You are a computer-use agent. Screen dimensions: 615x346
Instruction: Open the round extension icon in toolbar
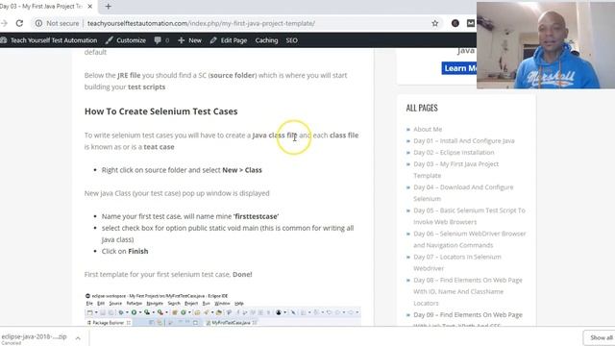pyautogui.click(x=455, y=23)
